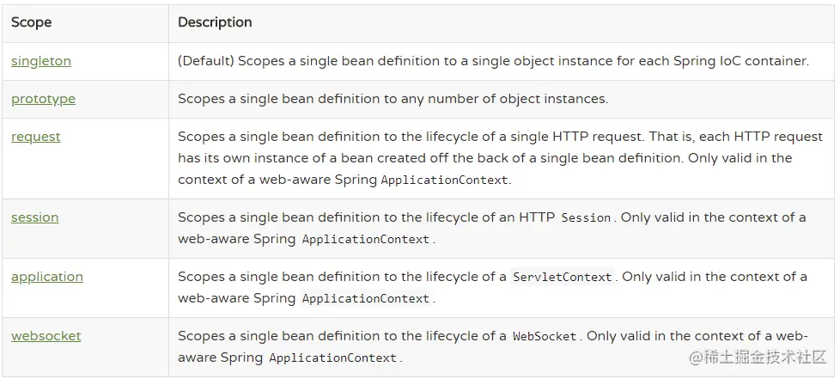The image size is (840, 379).
Task: Click the Session inline code word
Action: click(585, 218)
